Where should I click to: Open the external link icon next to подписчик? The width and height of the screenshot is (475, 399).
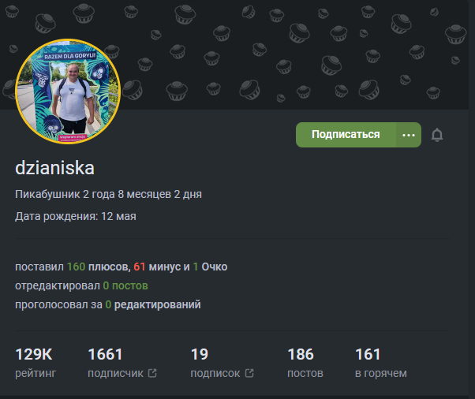[x=152, y=373]
